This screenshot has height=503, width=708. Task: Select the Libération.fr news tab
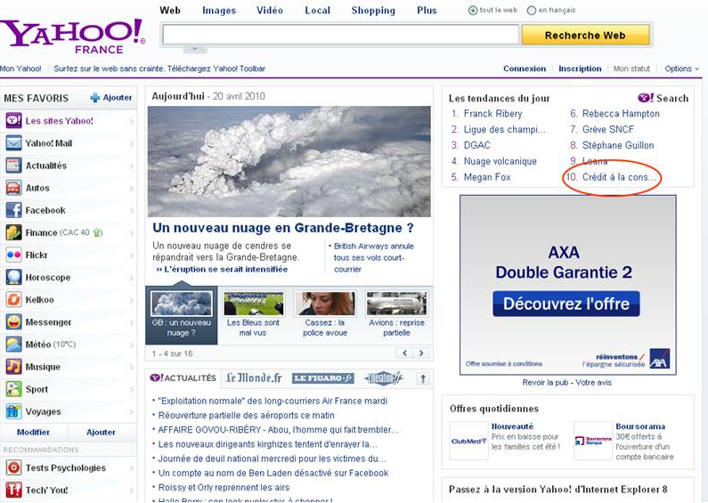383,378
